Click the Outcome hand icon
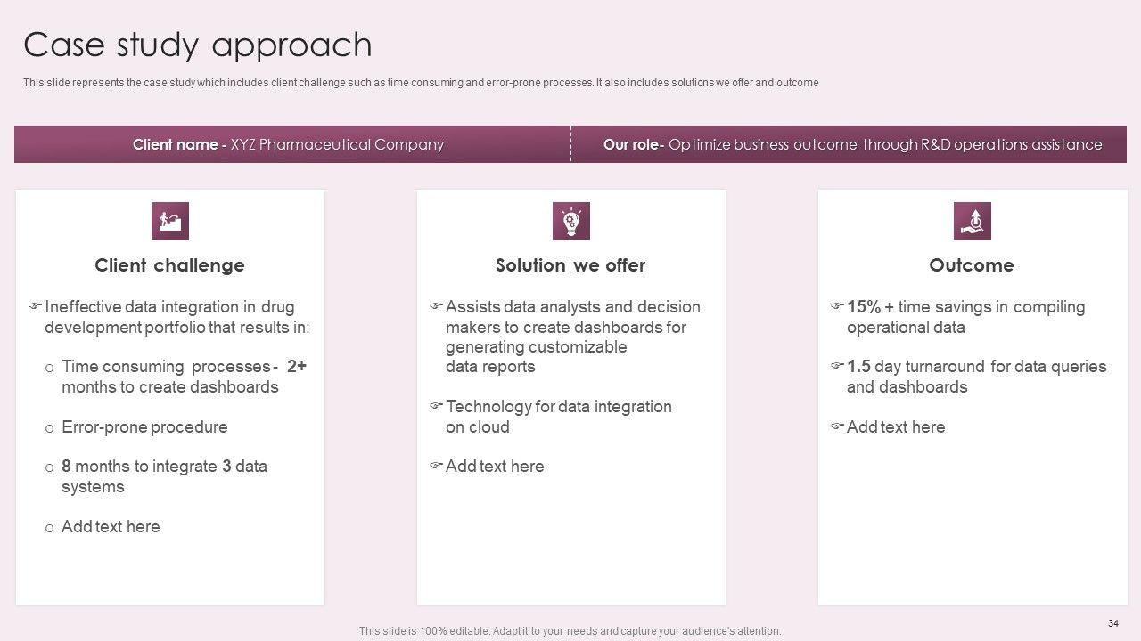 (973, 222)
